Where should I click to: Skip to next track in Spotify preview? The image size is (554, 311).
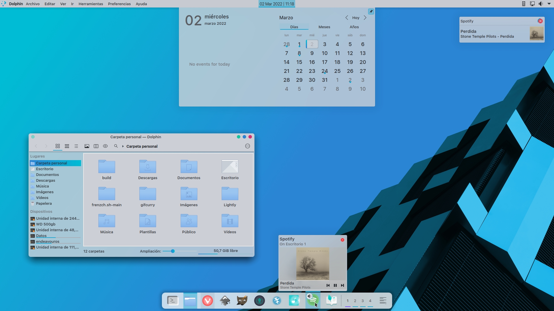pyautogui.click(x=342, y=285)
